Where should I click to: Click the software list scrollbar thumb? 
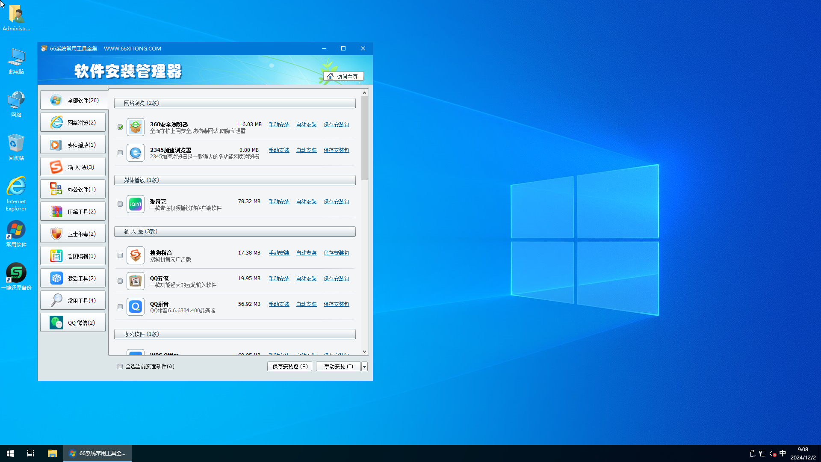(x=364, y=138)
